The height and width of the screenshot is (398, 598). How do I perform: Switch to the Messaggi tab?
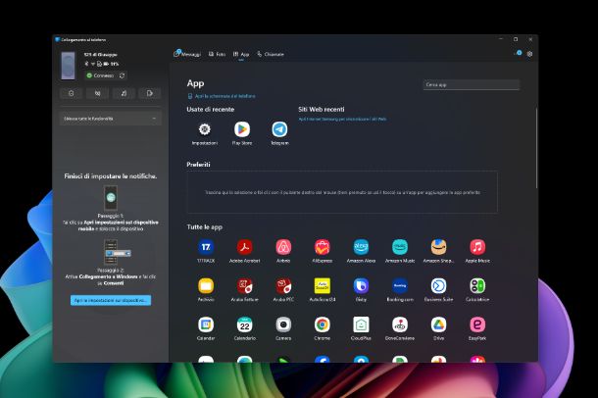click(x=187, y=54)
